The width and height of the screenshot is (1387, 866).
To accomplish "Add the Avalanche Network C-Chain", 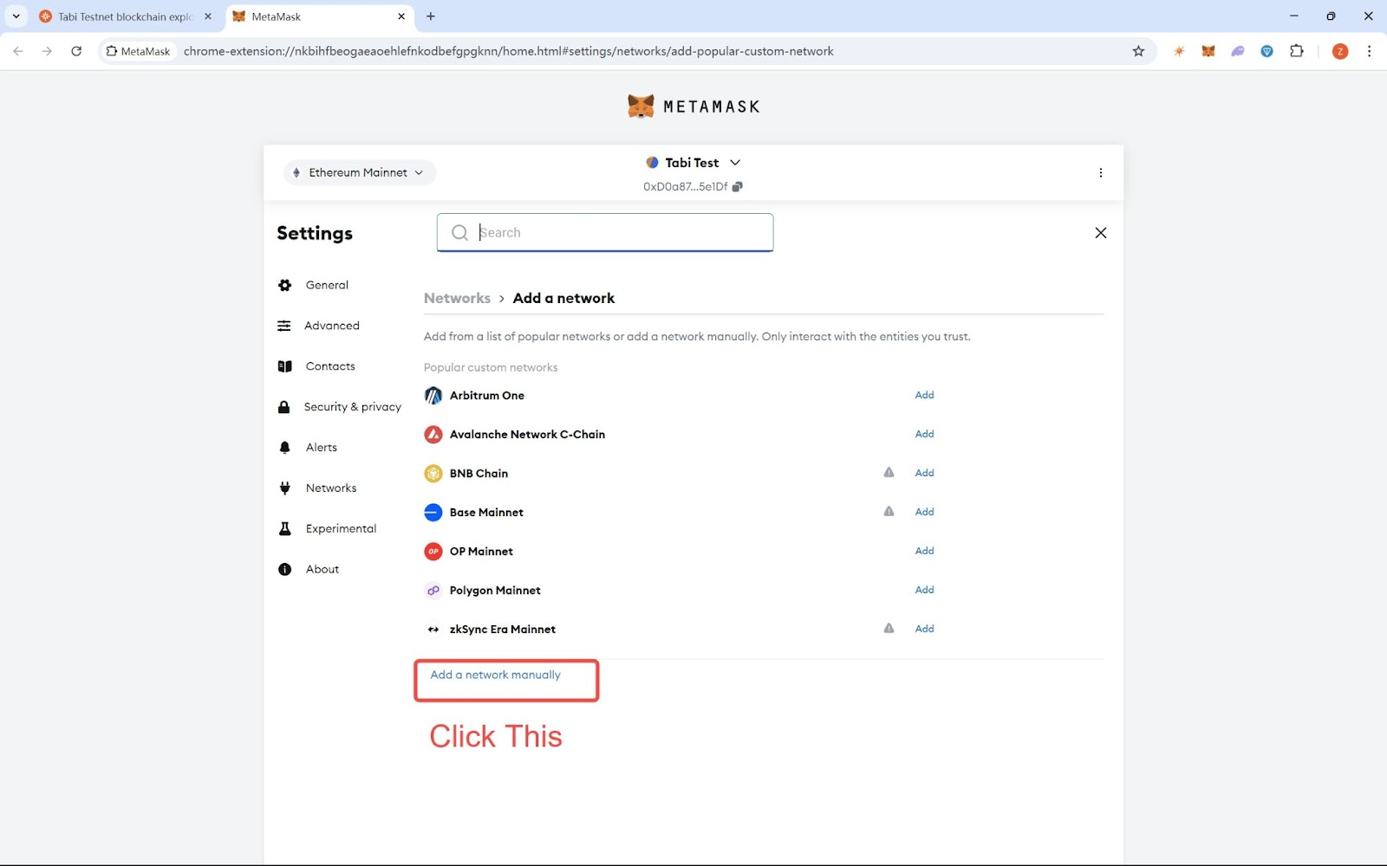I will pyautogui.click(x=924, y=434).
